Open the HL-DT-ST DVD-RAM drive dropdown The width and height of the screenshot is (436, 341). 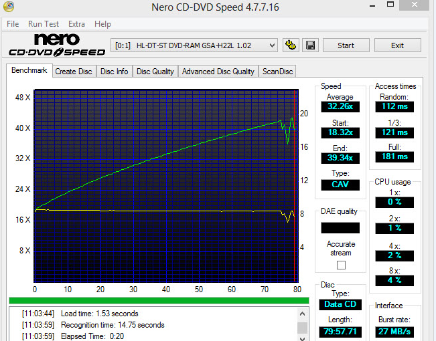pos(194,45)
